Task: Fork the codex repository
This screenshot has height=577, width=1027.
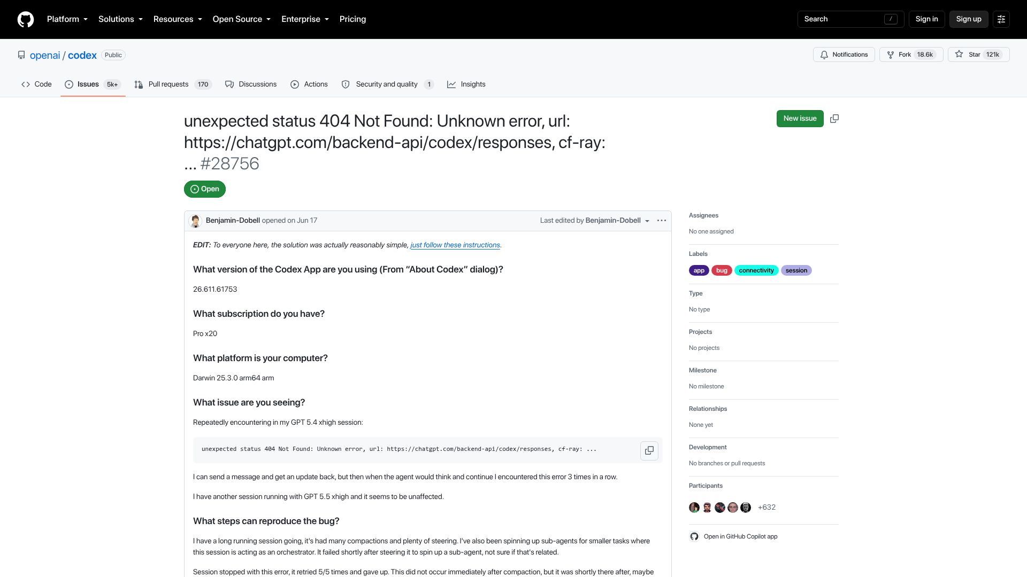Action: [x=911, y=54]
